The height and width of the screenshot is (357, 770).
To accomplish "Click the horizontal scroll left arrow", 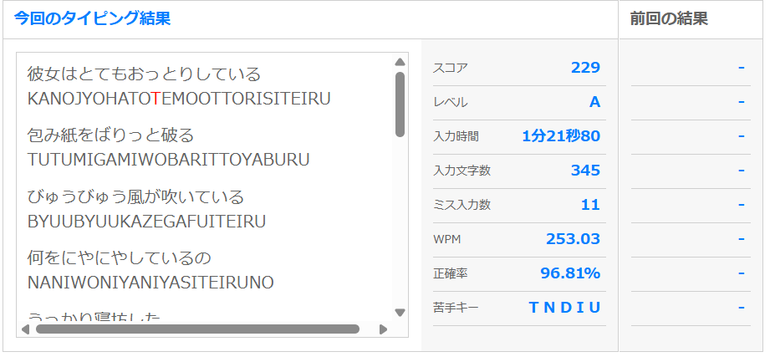I will [24, 329].
